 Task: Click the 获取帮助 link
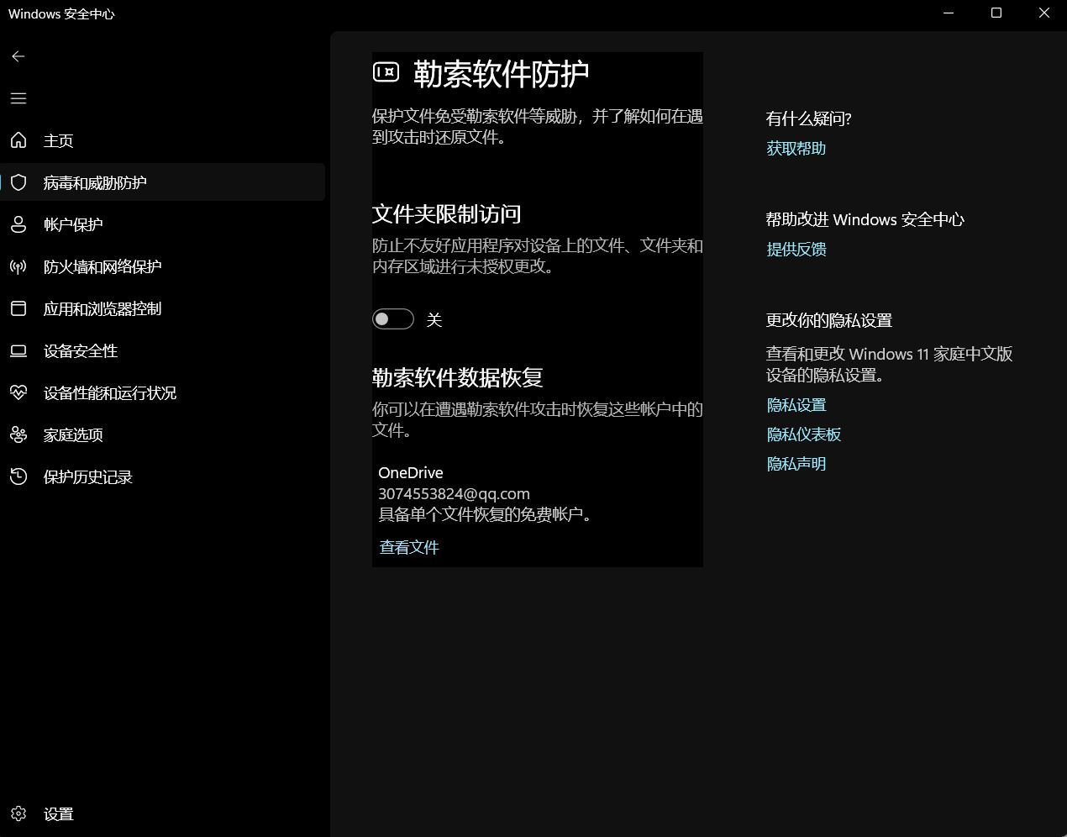point(795,148)
